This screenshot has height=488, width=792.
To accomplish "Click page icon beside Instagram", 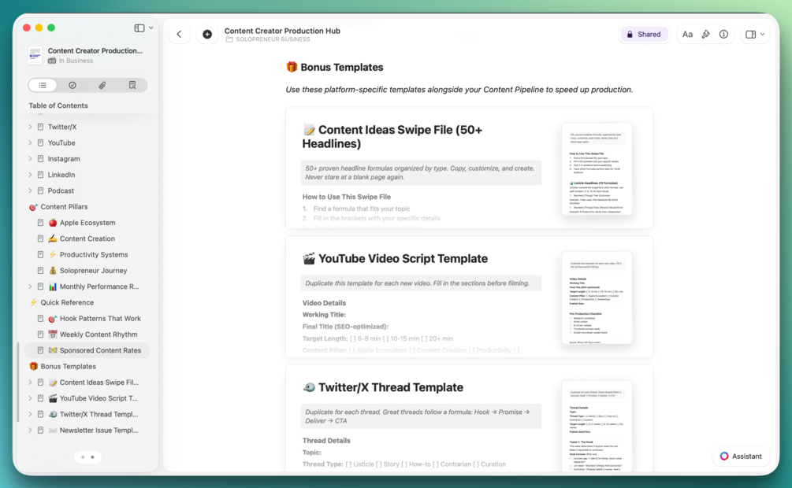I will coord(40,159).
